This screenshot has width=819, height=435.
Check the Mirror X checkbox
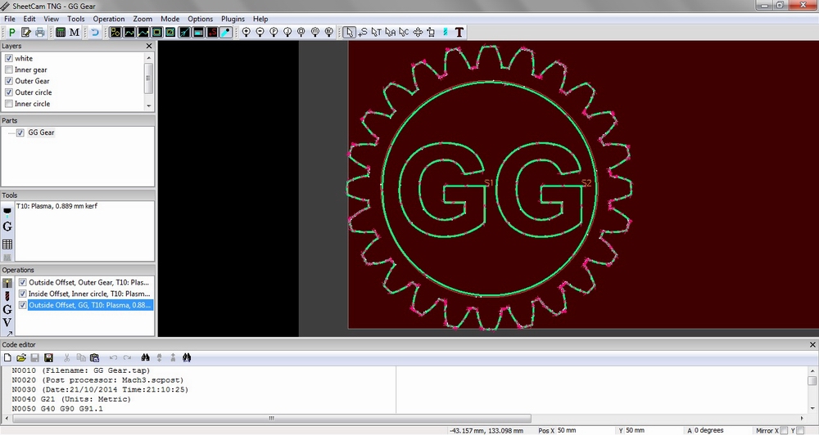coord(784,430)
